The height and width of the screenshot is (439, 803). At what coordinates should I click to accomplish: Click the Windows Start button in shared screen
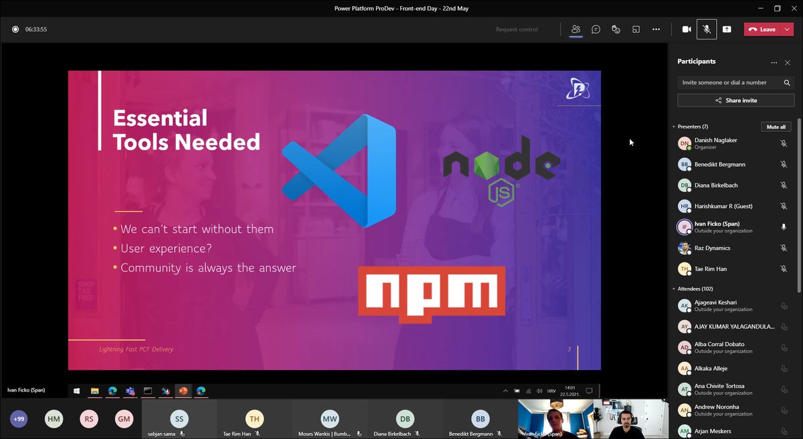click(x=77, y=390)
